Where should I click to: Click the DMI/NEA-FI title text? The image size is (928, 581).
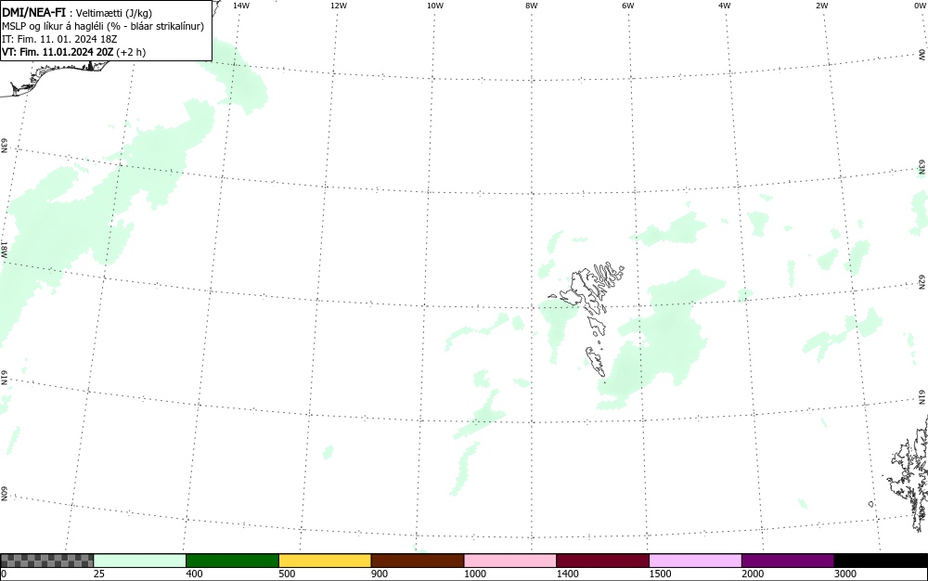click(x=33, y=13)
